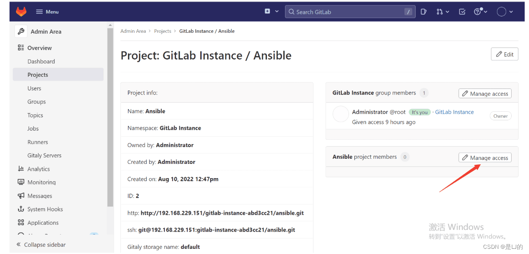Click Admin Area breadcrumb link
This screenshot has height=254, width=529.
pyautogui.click(x=133, y=31)
